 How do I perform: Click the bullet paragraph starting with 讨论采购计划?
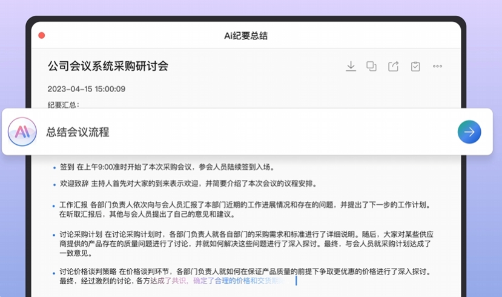[x=246, y=244]
